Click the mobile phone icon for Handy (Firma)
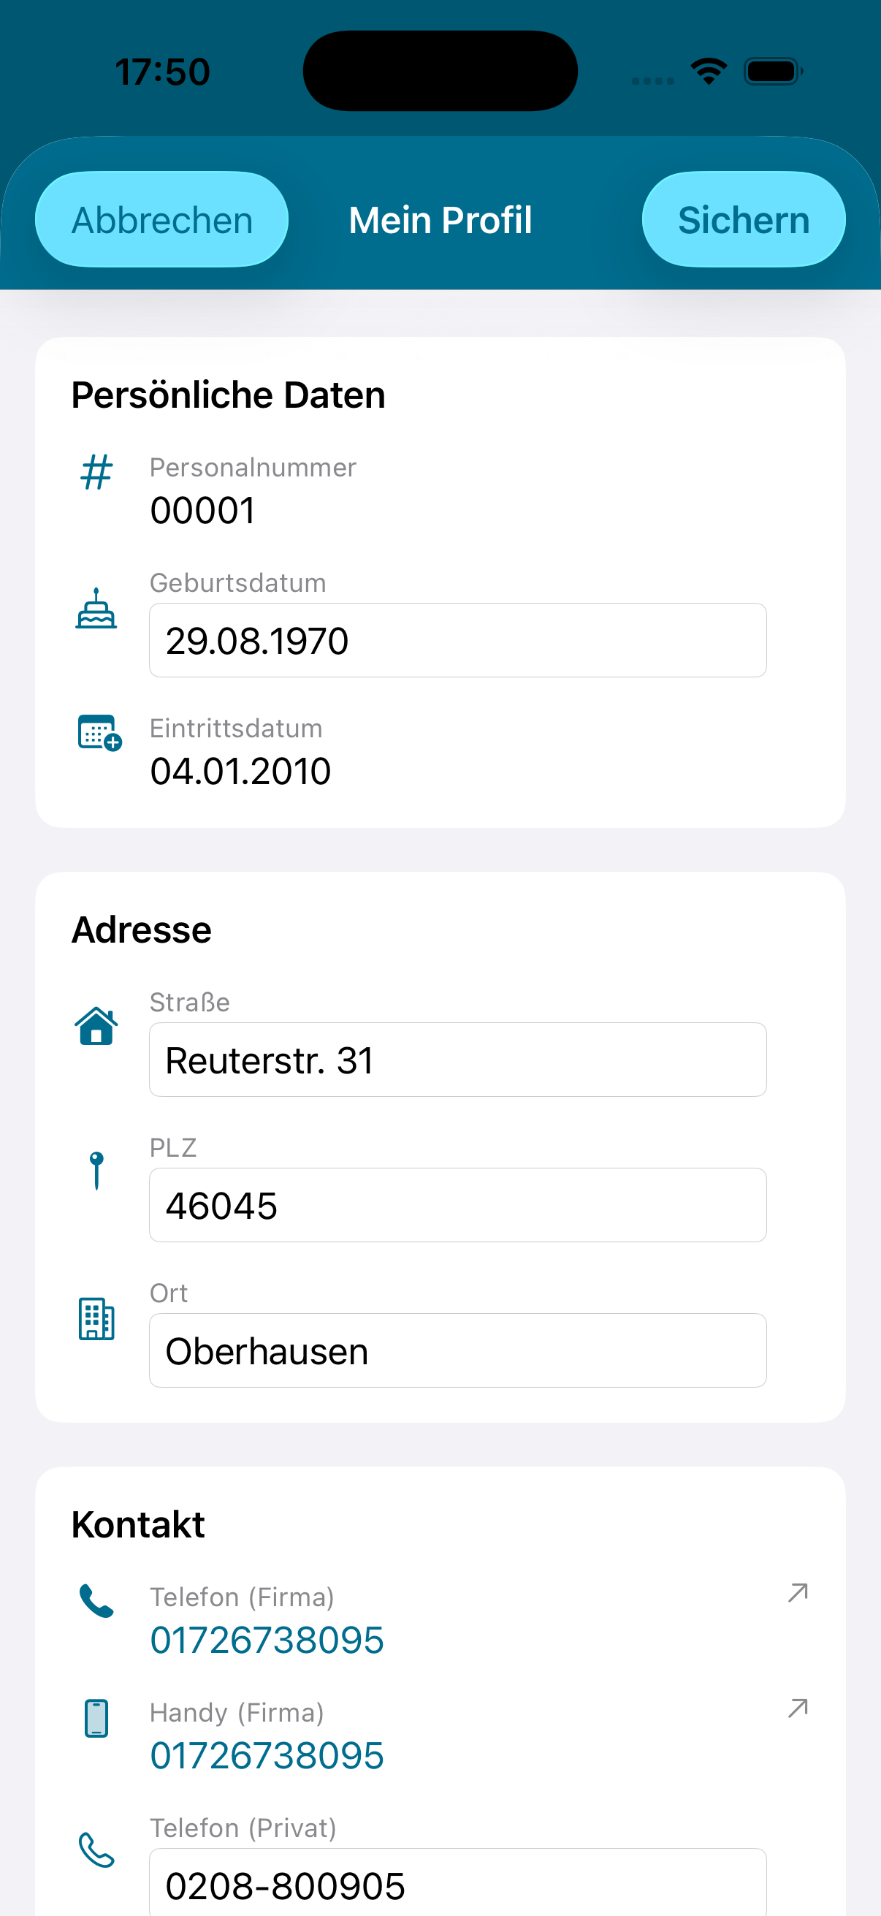 pos(96,1718)
